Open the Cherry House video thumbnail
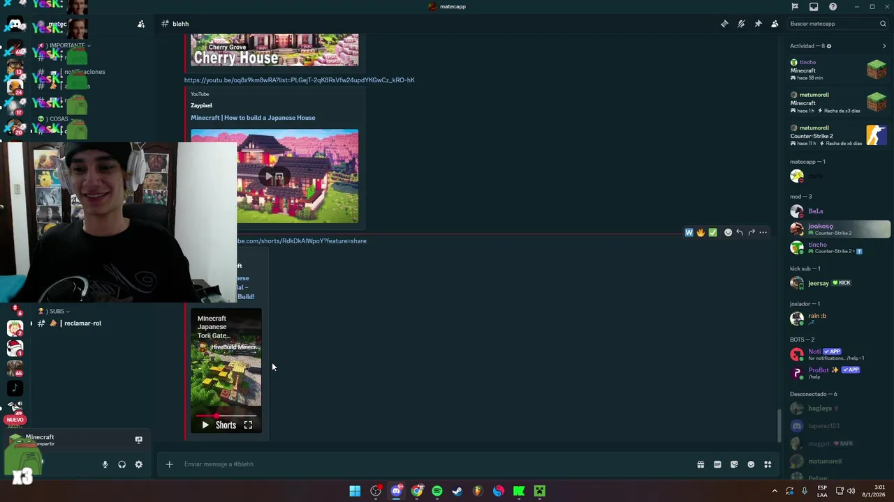Viewport: 894px width, 502px height. [274, 50]
